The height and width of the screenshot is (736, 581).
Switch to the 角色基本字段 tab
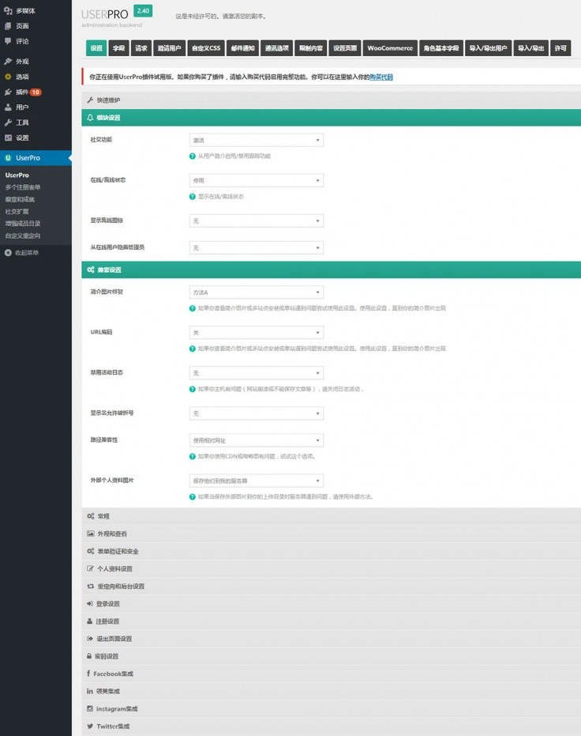441,48
